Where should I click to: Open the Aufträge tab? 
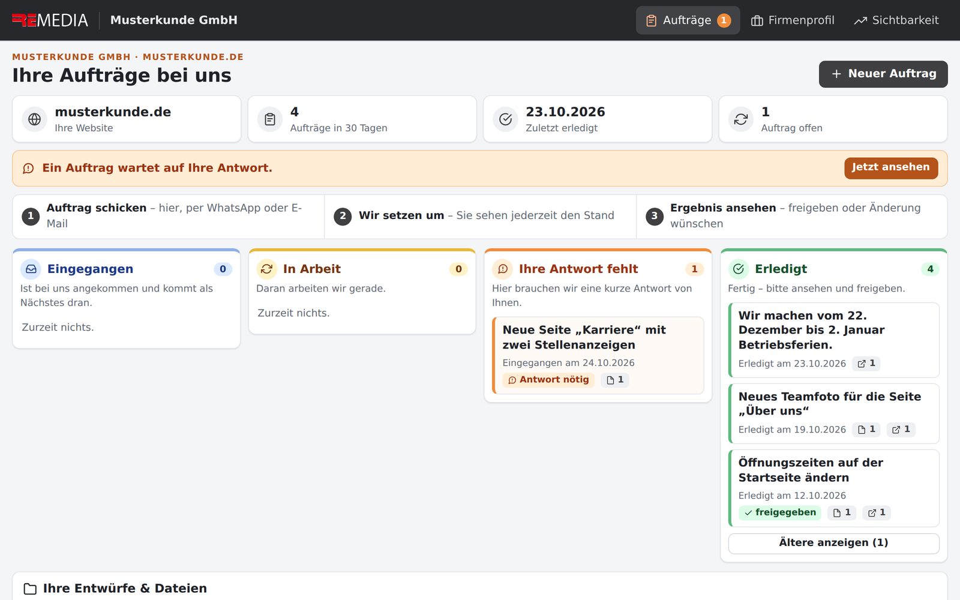(x=688, y=20)
